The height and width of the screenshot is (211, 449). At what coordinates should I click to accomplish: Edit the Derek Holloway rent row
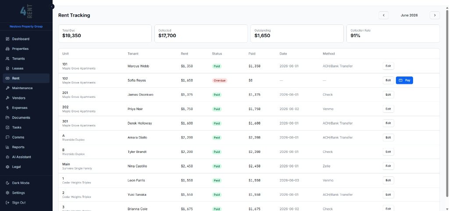388,123
